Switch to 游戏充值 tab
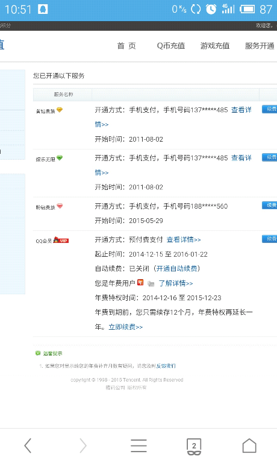277x463 pixels. (215, 46)
